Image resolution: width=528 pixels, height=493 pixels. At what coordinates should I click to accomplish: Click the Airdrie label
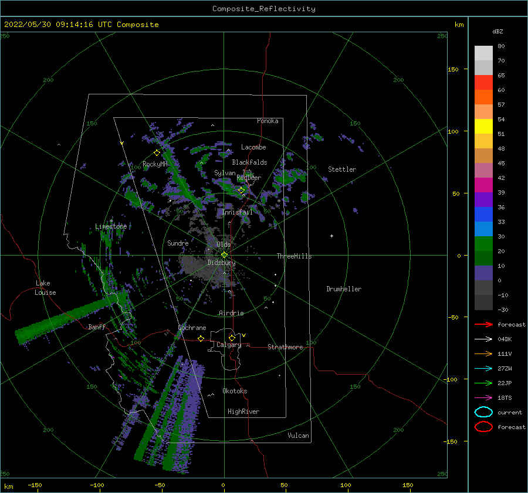click(231, 313)
